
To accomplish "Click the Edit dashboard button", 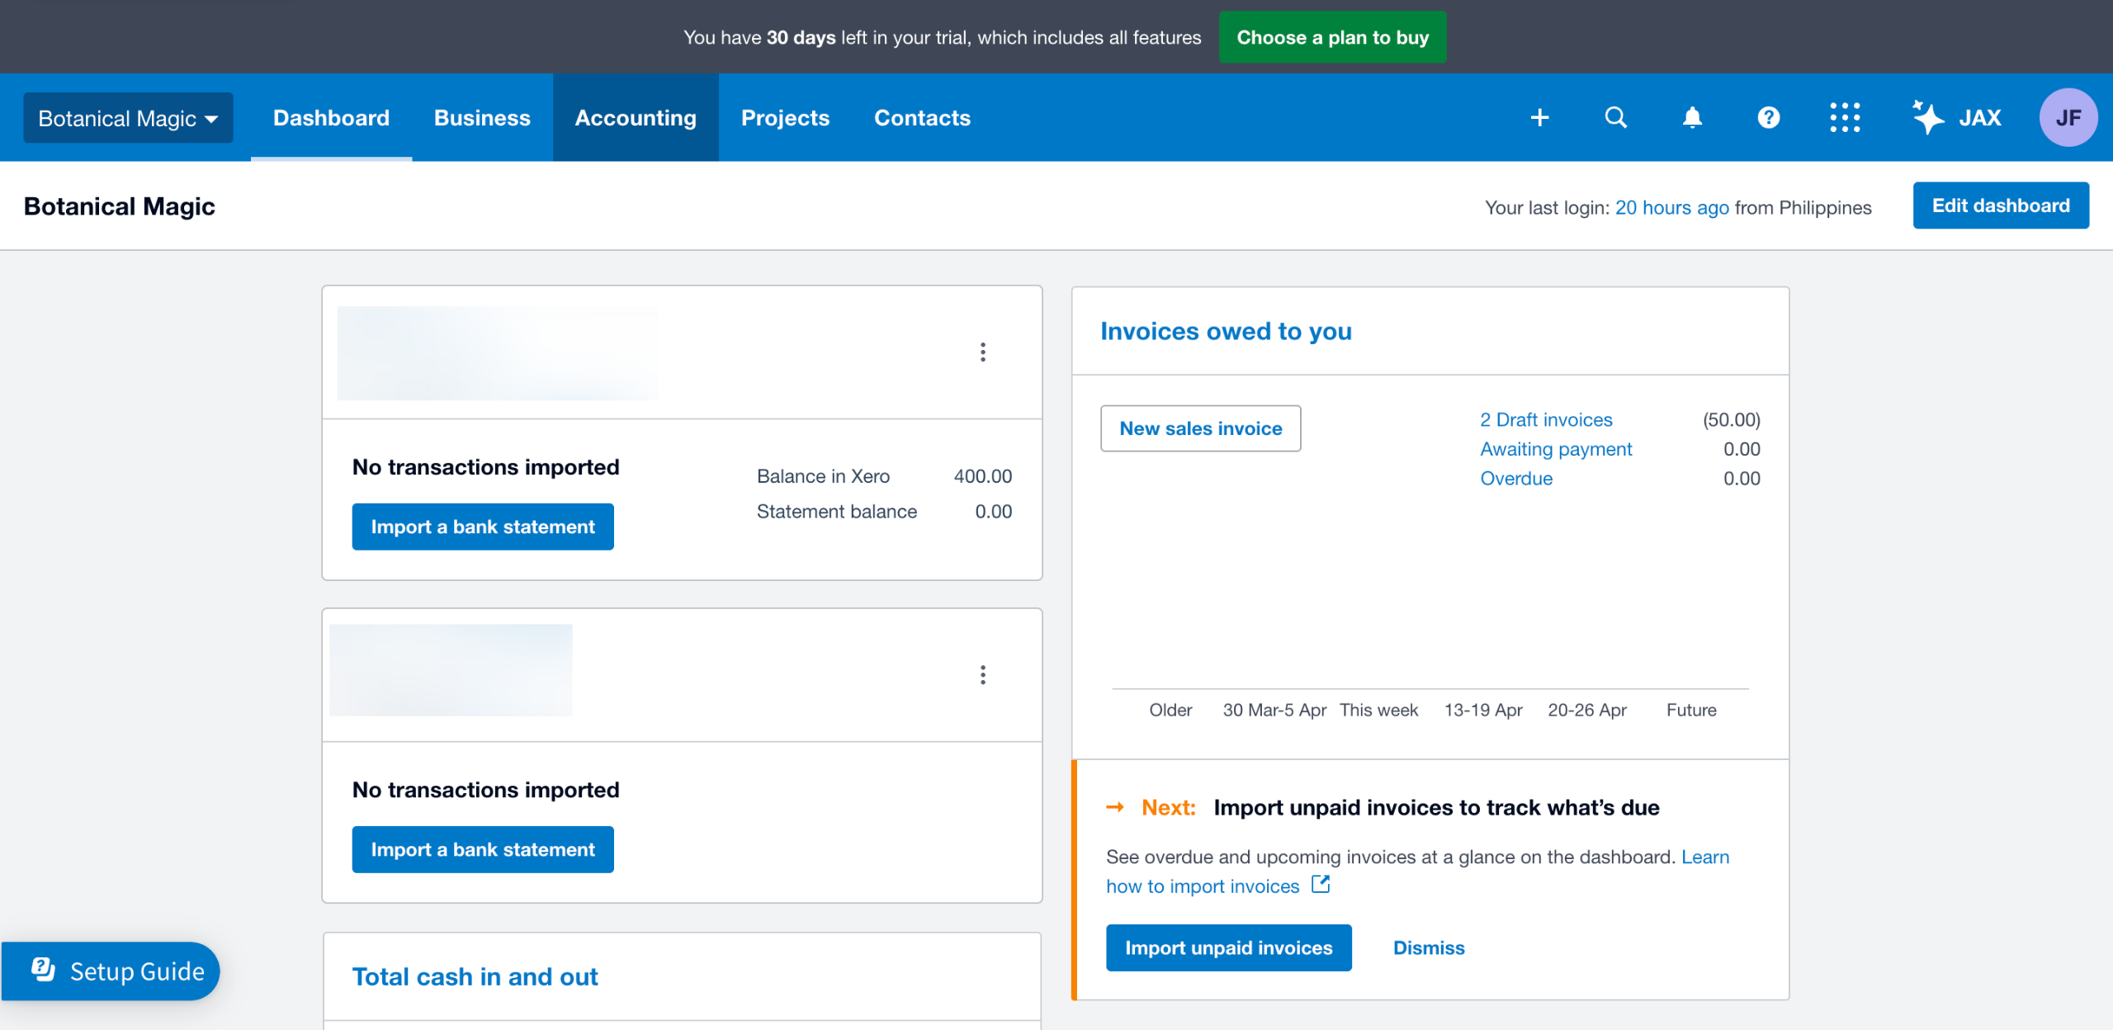I will coord(2001,206).
